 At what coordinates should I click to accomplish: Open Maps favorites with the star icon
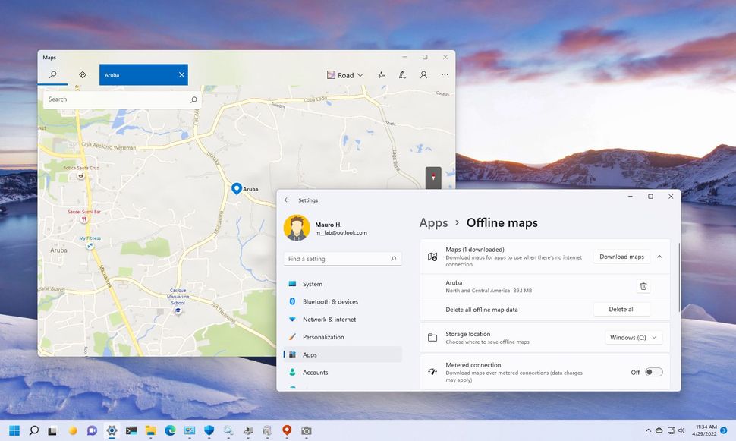381,74
